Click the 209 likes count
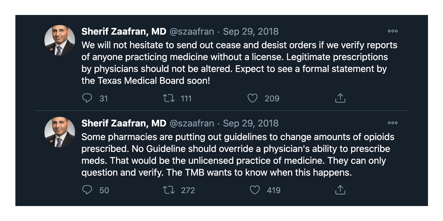 (272, 99)
